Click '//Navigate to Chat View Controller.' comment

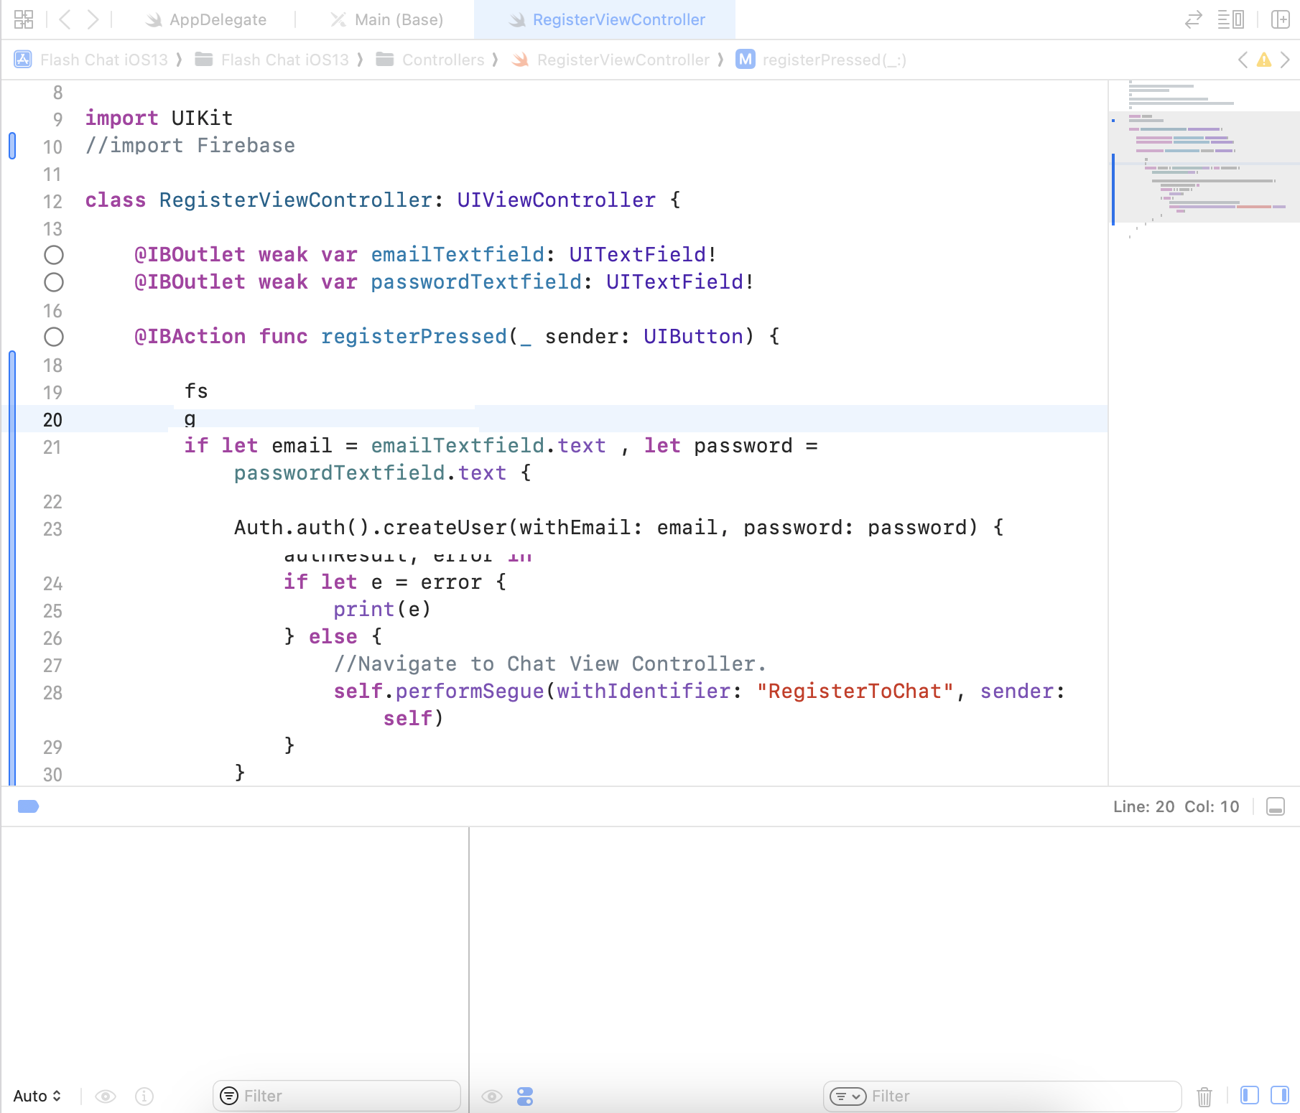click(x=550, y=663)
